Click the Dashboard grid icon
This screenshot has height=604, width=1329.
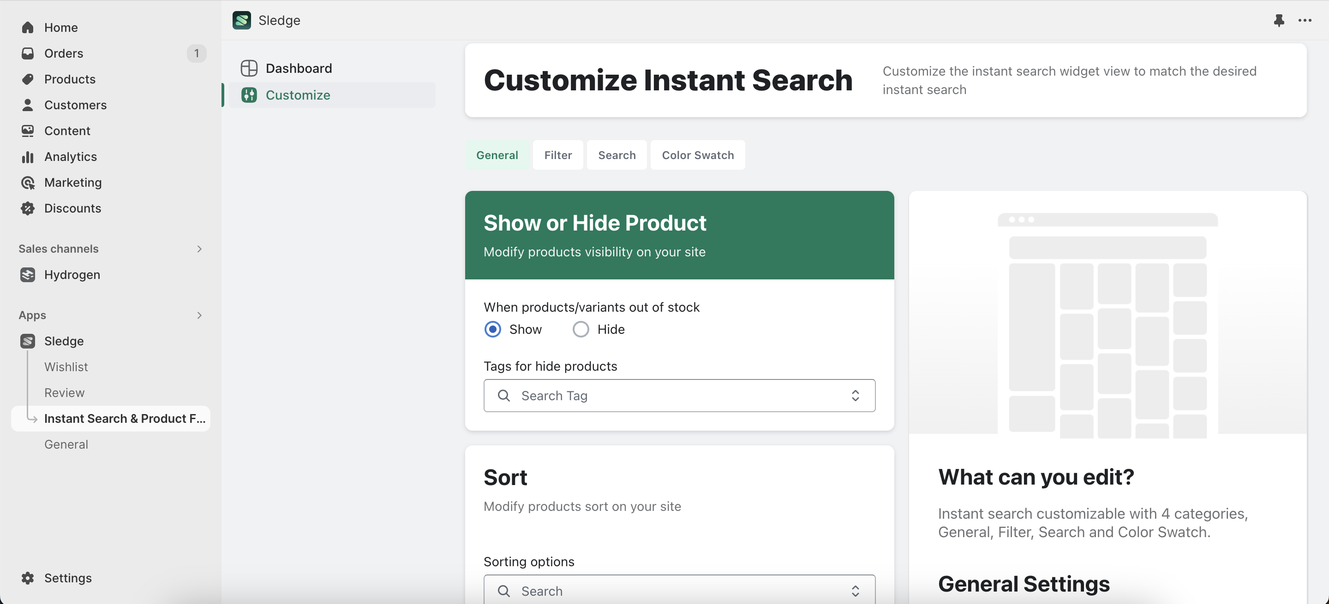[x=249, y=68]
